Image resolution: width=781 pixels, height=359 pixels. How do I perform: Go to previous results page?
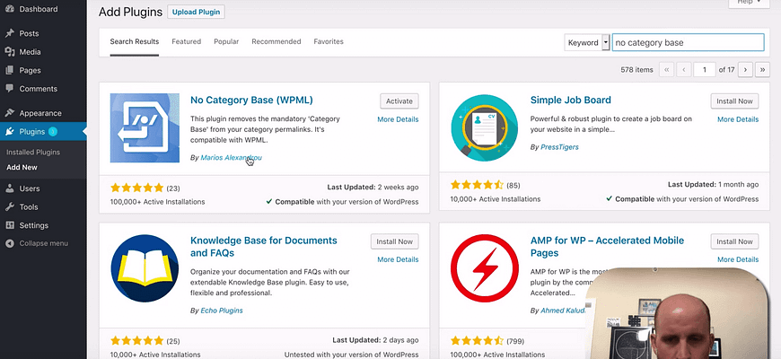(x=684, y=70)
